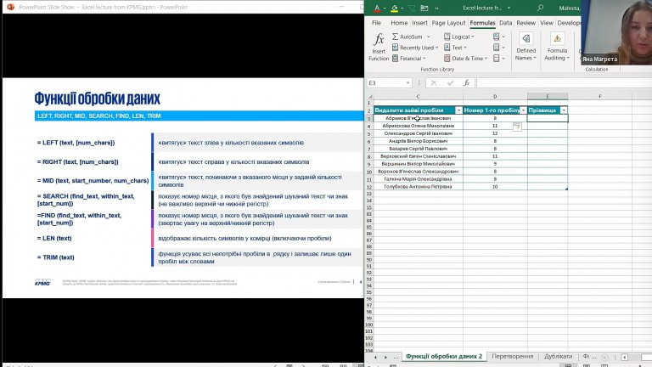Click the AutoSum sigma icon
This screenshot has height=367, width=652.
click(395, 37)
